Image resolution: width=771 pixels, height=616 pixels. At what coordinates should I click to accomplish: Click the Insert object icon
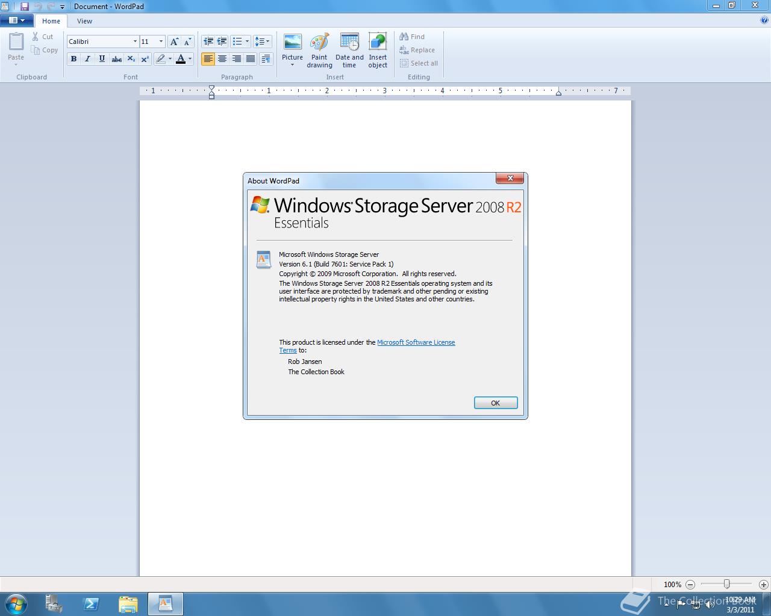coord(378,51)
